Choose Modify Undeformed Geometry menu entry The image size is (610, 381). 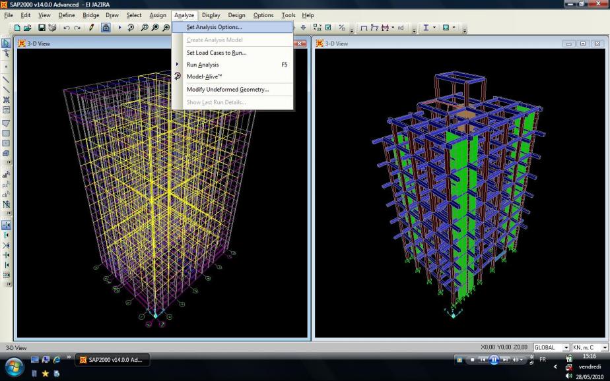tap(232, 90)
